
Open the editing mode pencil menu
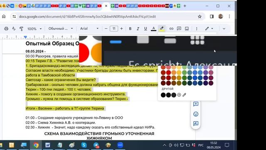coord(209,29)
